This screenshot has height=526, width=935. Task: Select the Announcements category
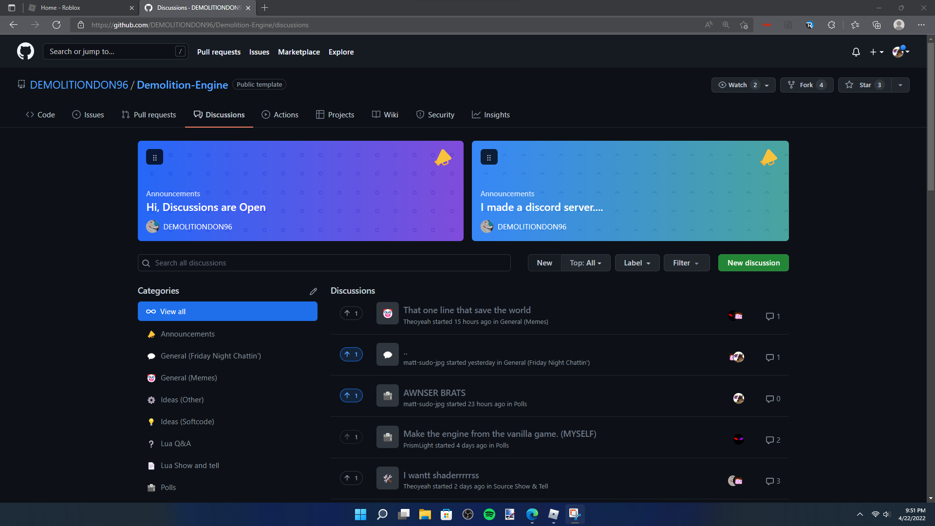pos(227,334)
